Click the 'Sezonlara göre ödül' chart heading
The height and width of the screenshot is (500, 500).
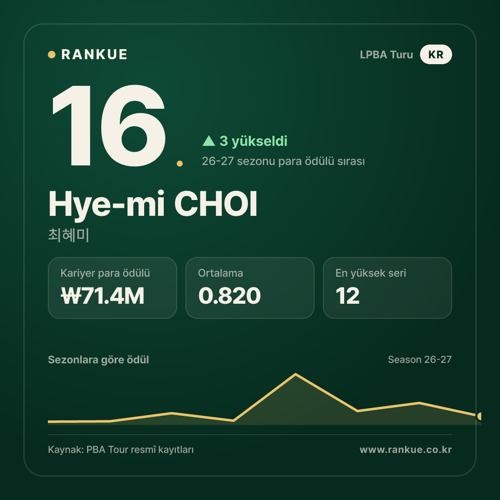(98, 360)
